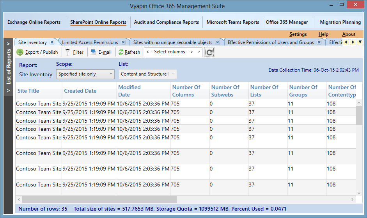Open Microsoft Teams Reports tab

[233, 22]
